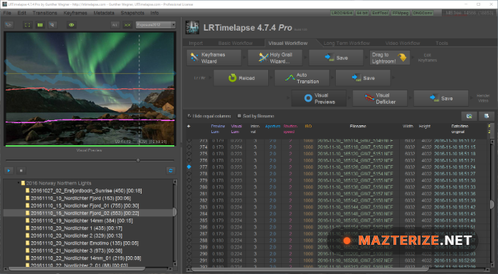Image resolution: width=498 pixels, height=274 pixels.
Task: Click the Aperture column header
Action: point(272,126)
